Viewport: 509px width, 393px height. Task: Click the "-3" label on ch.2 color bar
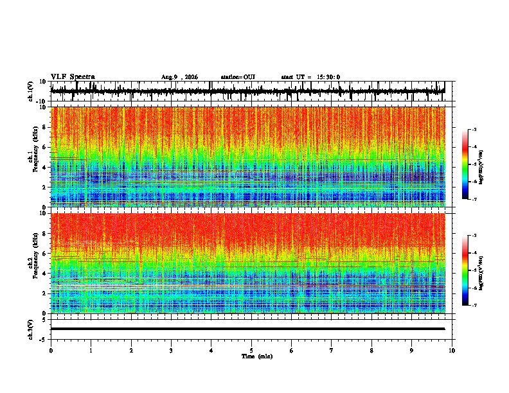(474, 236)
